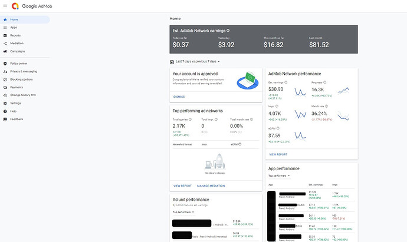Open the Settings gear icon
The width and height of the screenshot is (407, 242).
pyautogui.click(x=5, y=103)
